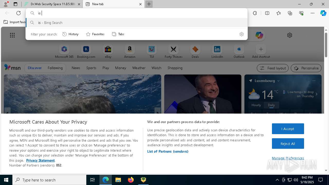Open Browser essentials icon
This screenshot has width=329, height=185.
click(x=301, y=13)
